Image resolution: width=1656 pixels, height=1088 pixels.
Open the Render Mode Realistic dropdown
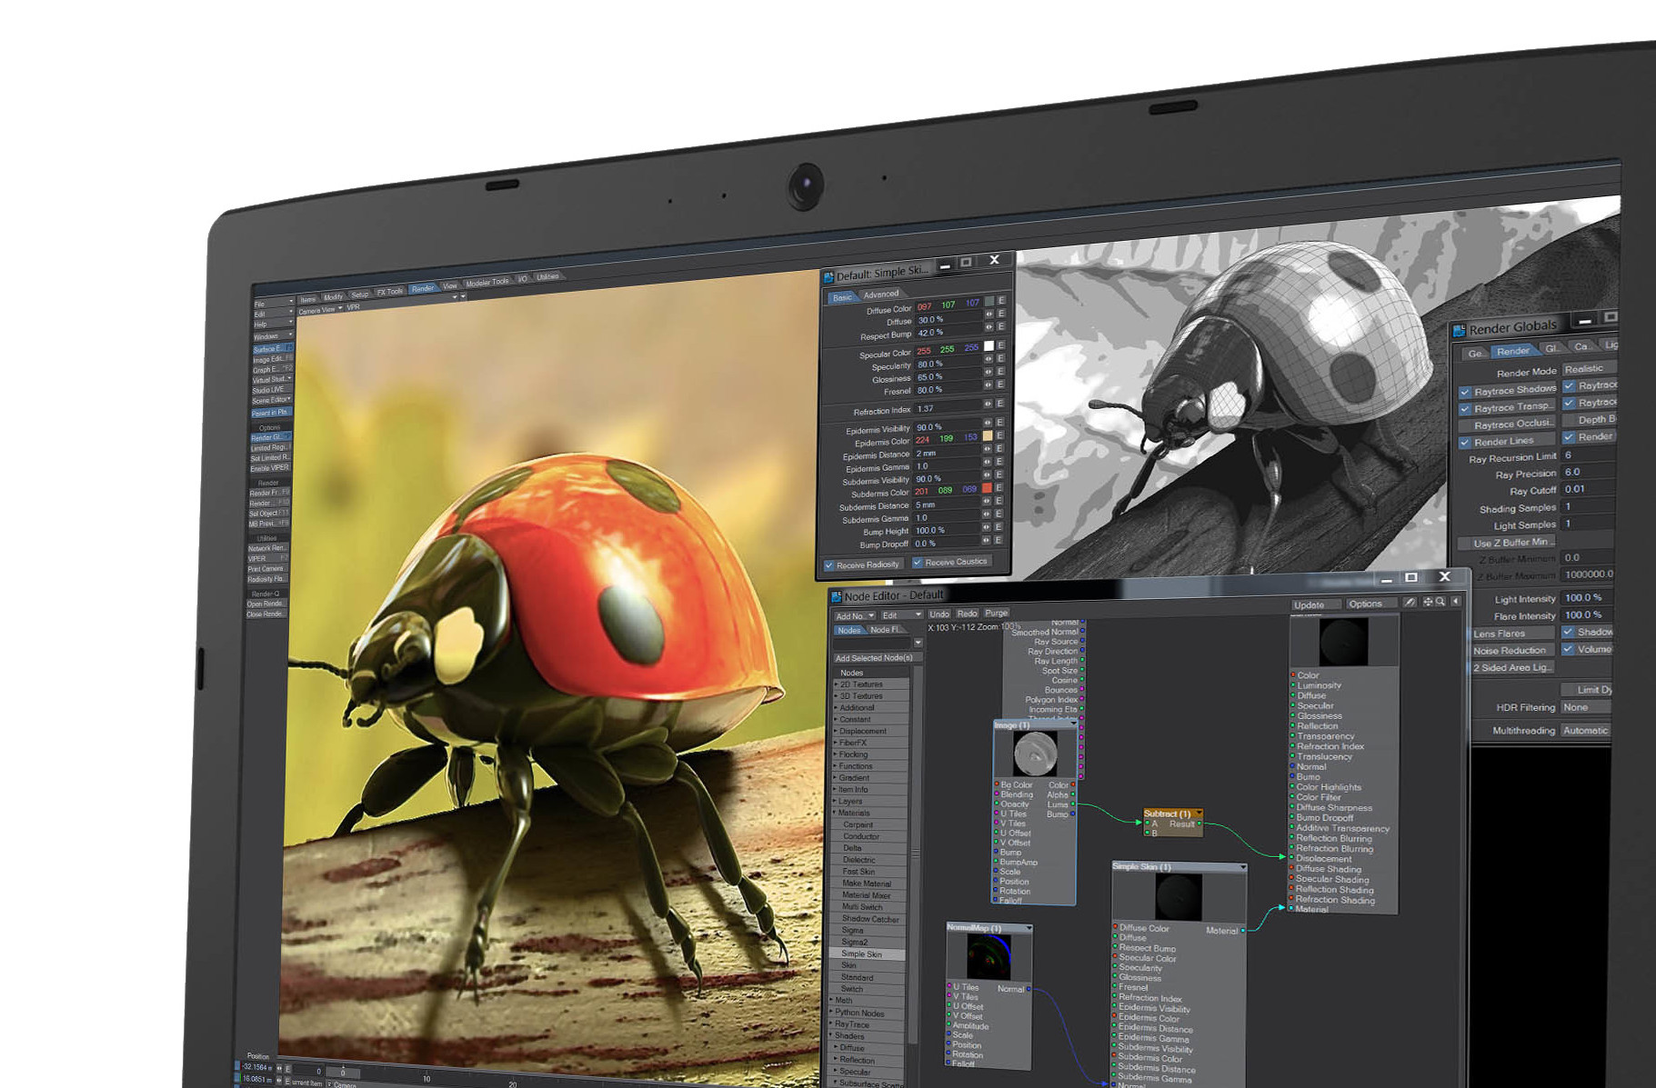point(1590,368)
